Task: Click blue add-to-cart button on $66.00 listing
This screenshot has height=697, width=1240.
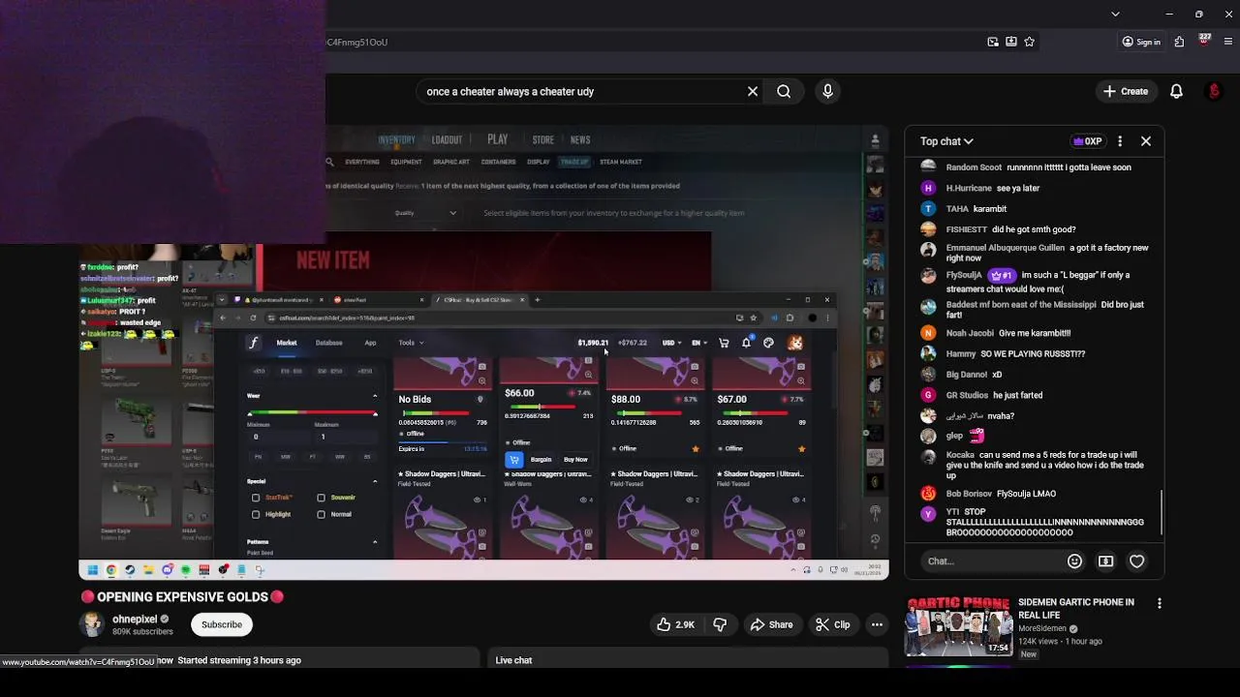Action: coord(514,460)
